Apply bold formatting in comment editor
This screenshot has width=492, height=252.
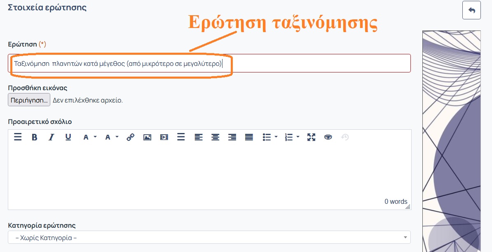tap(35, 137)
